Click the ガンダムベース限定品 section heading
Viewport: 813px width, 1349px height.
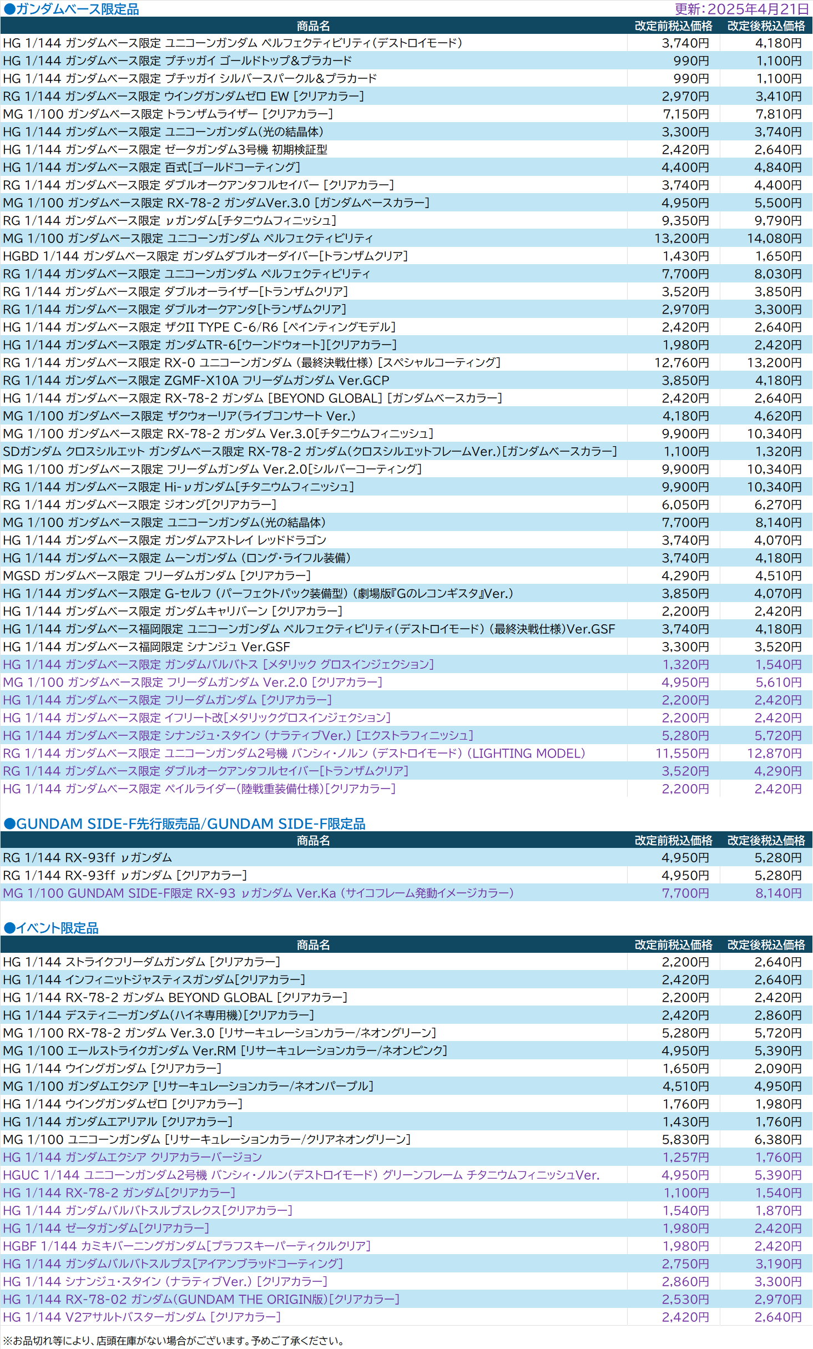72,9
